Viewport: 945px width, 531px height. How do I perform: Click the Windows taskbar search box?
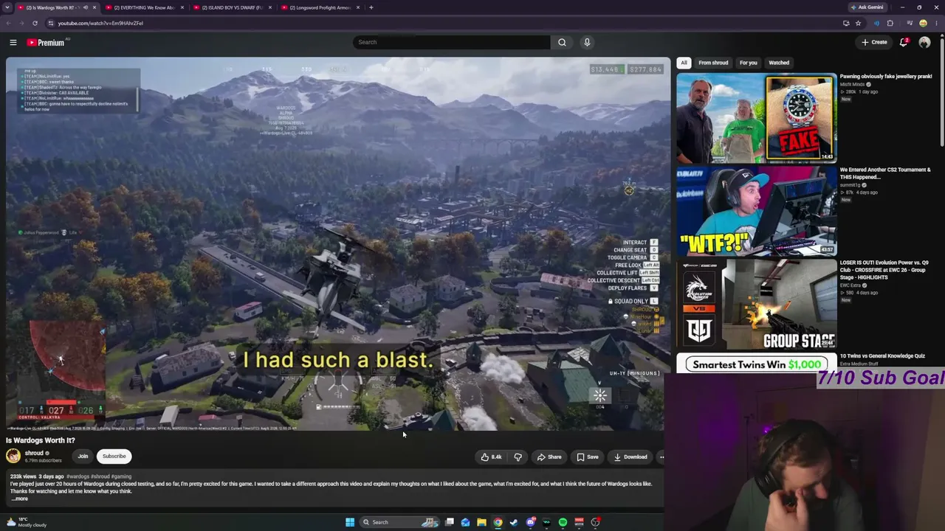coord(399,522)
